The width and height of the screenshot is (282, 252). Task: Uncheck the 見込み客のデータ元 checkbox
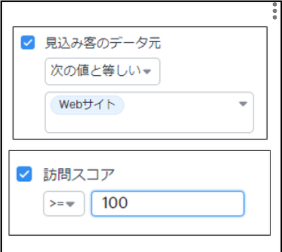point(28,43)
